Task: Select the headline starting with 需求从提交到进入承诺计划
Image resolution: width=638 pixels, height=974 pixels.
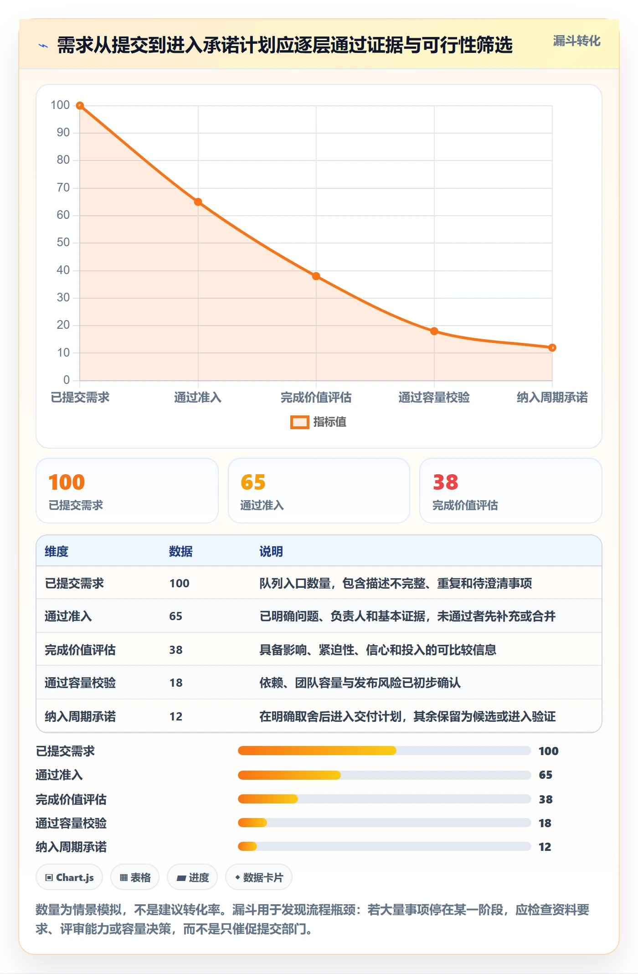Action: [285, 45]
